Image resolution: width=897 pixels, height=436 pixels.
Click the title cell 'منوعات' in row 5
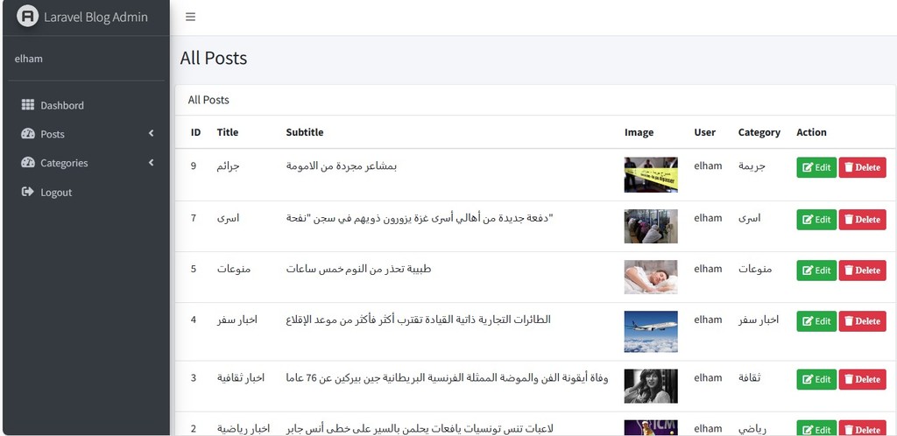point(233,269)
